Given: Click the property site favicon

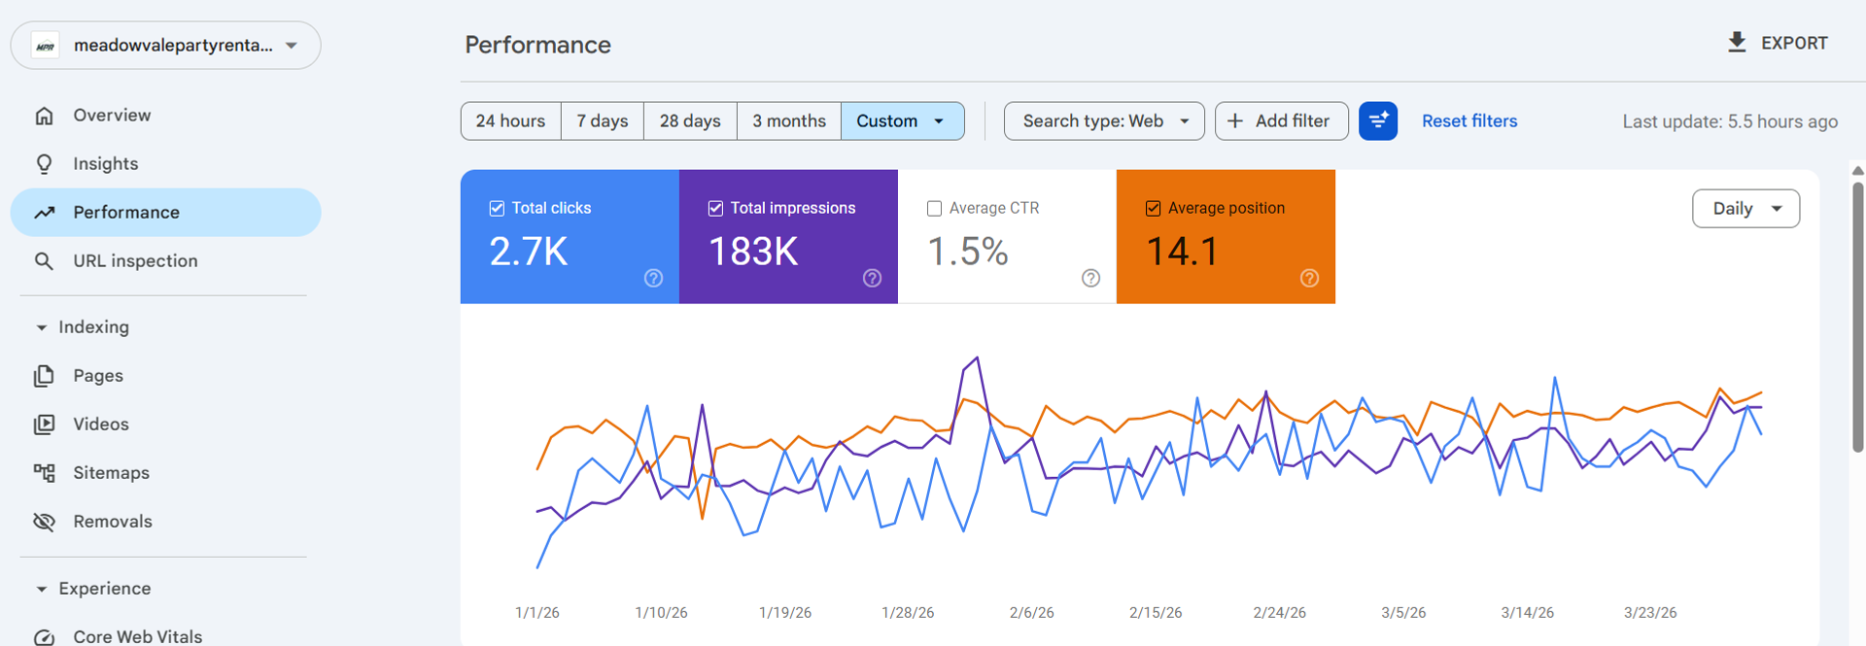Looking at the screenshot, I should tap(45, 46).
